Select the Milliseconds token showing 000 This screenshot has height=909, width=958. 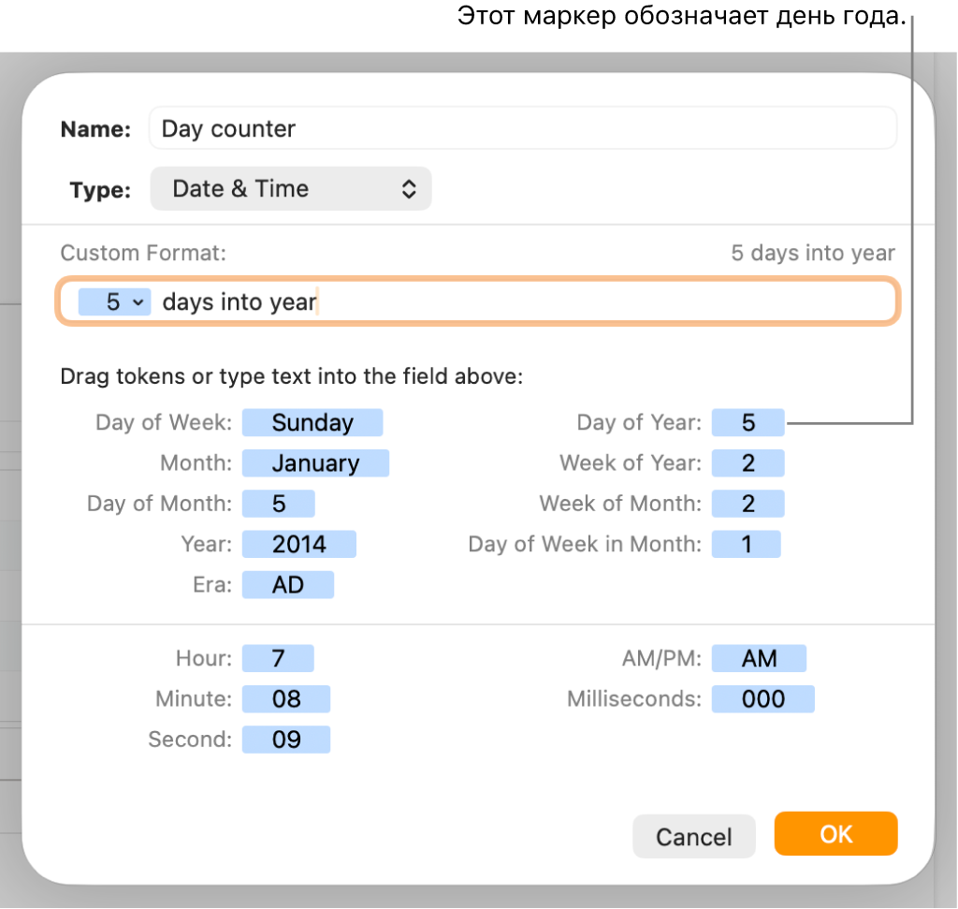point(762,698)
